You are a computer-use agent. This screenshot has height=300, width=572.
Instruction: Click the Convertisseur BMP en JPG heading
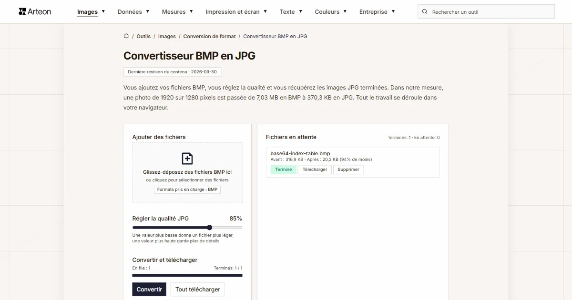(189, 56)
